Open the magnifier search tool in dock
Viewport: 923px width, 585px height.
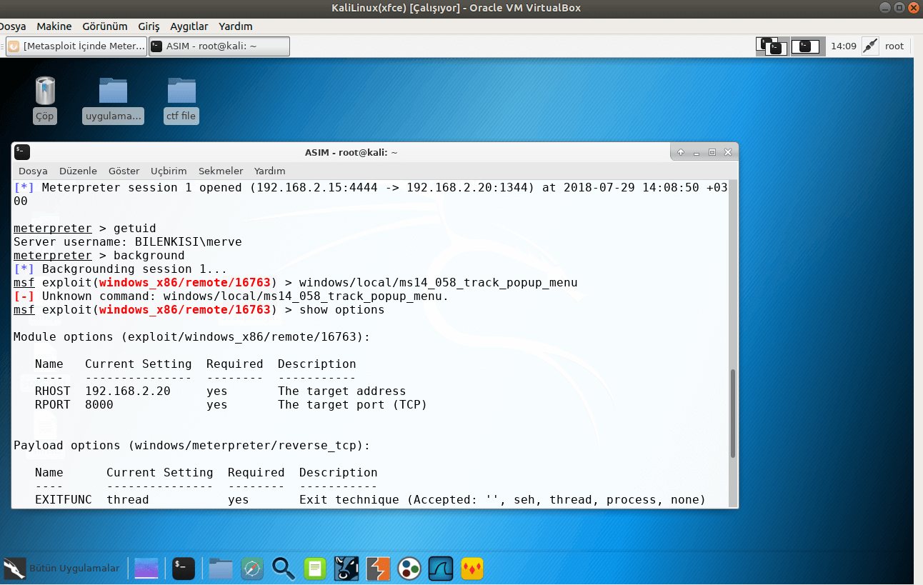click(284, 569)
